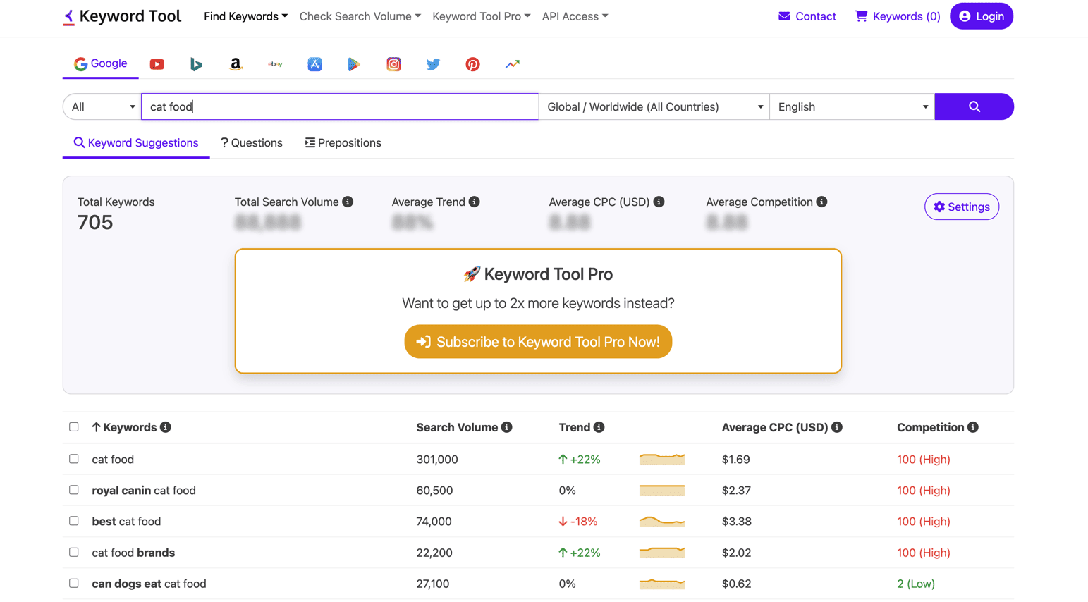Viewport: 1088px width, 602px height.
Task: Click the info icon beside Average CPC (USD) summary
Action: (x=659, y=202)
